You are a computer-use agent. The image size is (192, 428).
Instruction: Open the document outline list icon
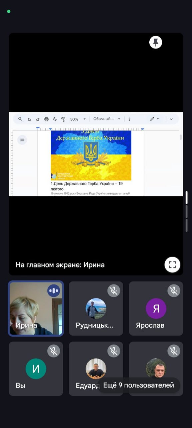tap(22, 140)
